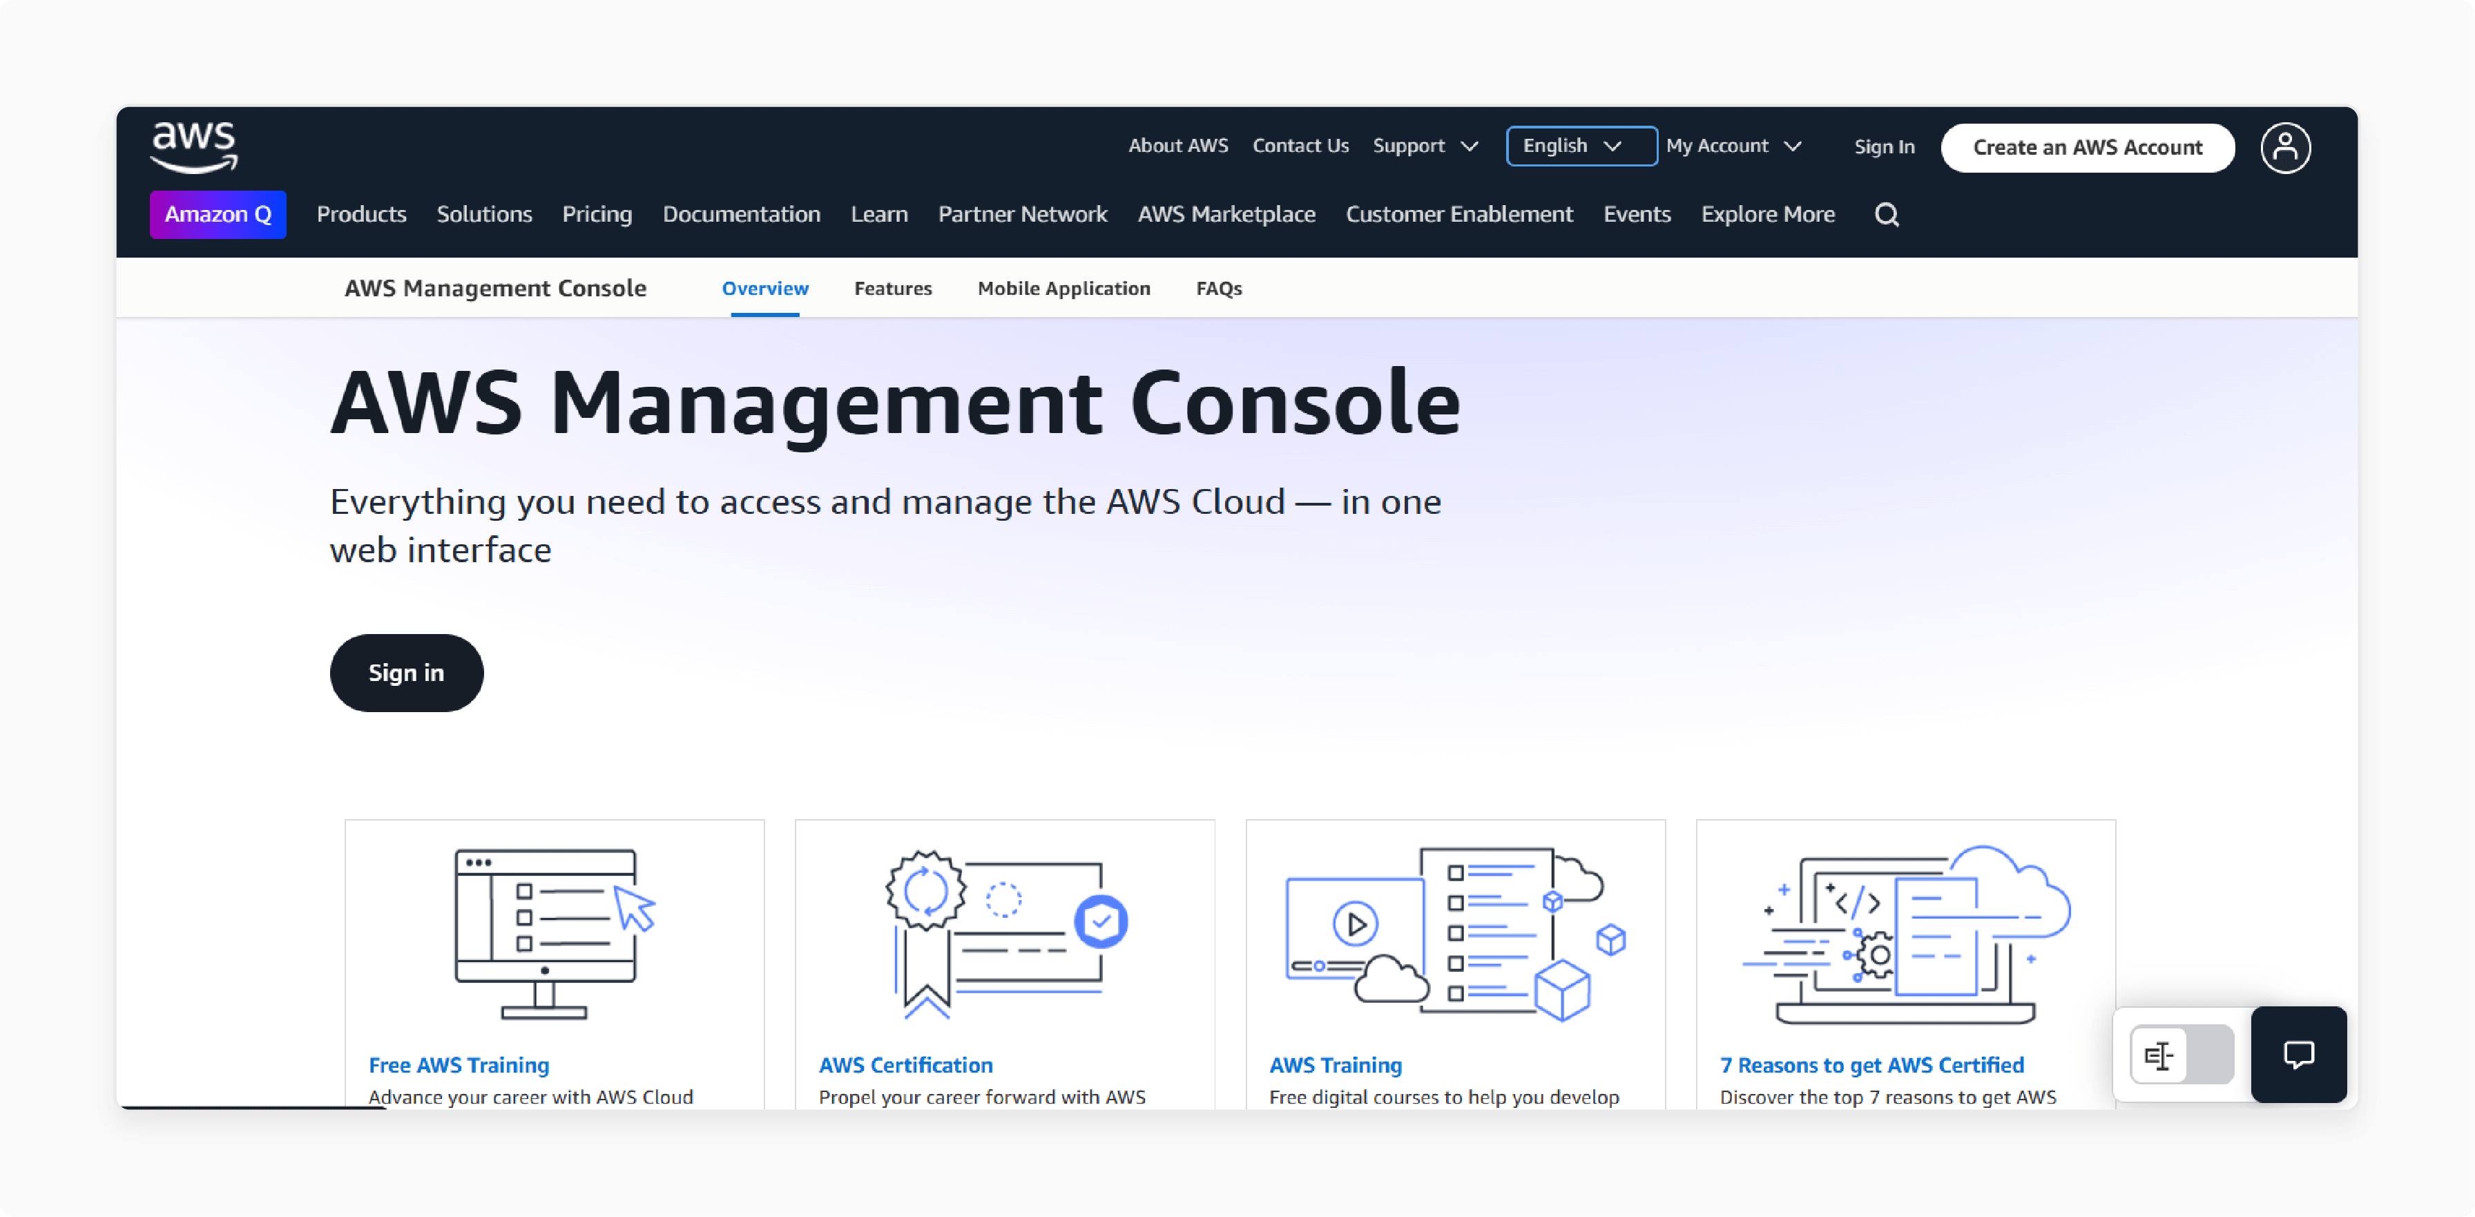Click the horizontal scrollbar at bottom left
The width and height of the screenshot is (2475, 1217).
coord(252,1106)
